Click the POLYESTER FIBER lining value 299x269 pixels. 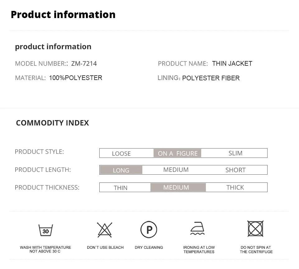pos(211,78)
